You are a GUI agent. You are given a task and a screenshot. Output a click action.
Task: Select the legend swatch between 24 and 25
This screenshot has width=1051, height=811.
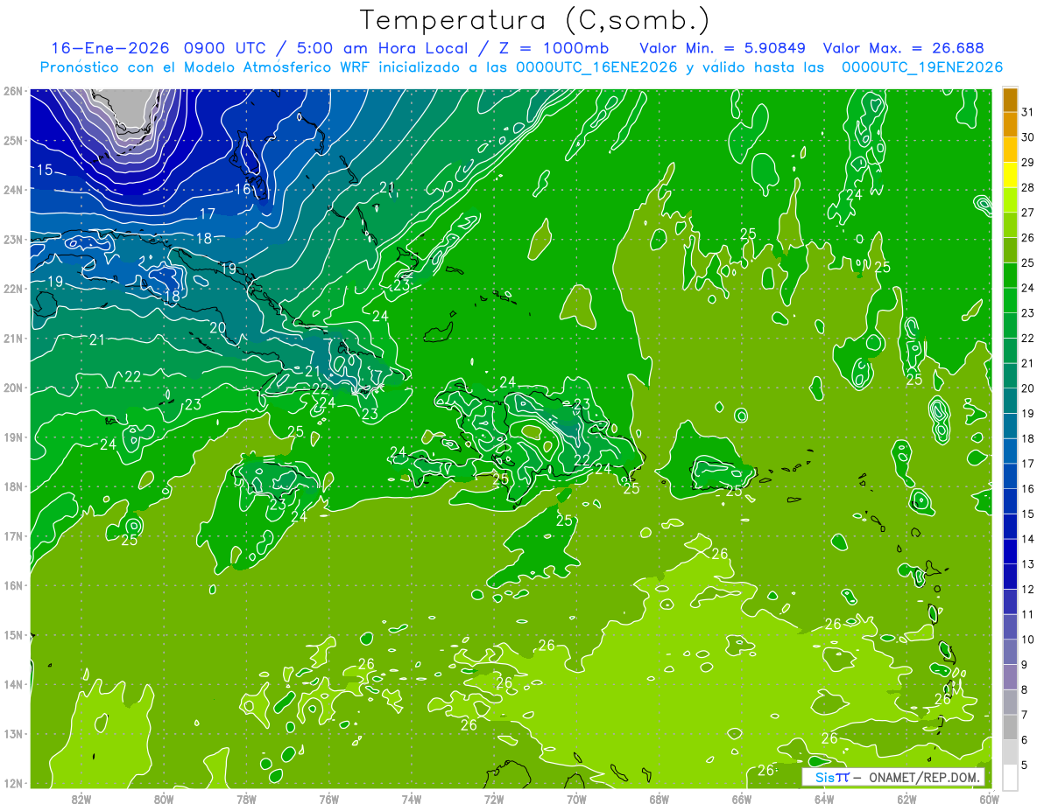click(x=1011, y=275)
